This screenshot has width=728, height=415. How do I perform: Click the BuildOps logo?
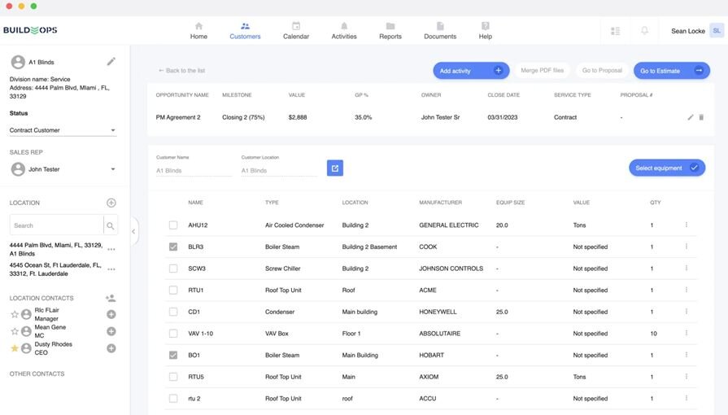[x=30, y=30]
